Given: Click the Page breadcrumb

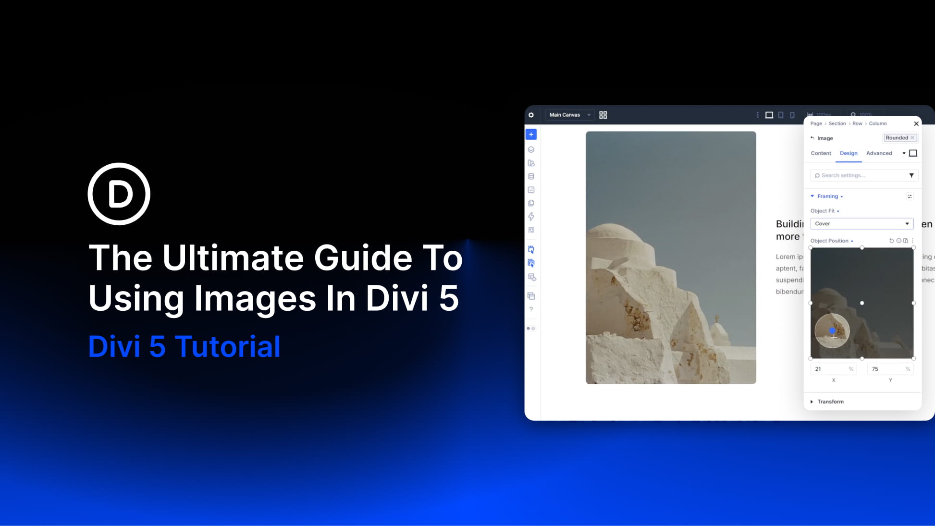Looking at the screenshot, I should point(816,123).
